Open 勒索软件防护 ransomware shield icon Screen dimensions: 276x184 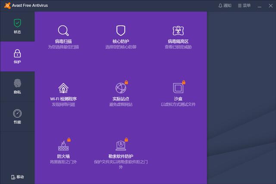pyautogui.click(x=121, y=146)
